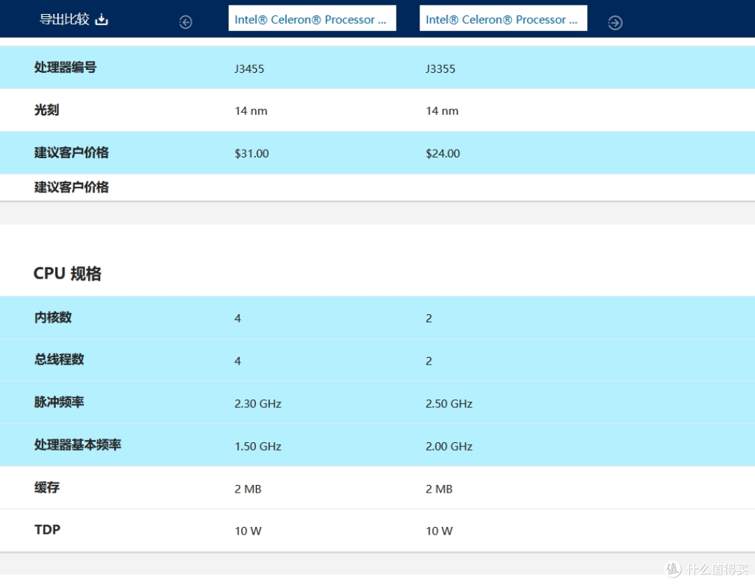Click the 2 MB cache value for J3455
This screenshot has width=755, height=585.
pos(248,489)
